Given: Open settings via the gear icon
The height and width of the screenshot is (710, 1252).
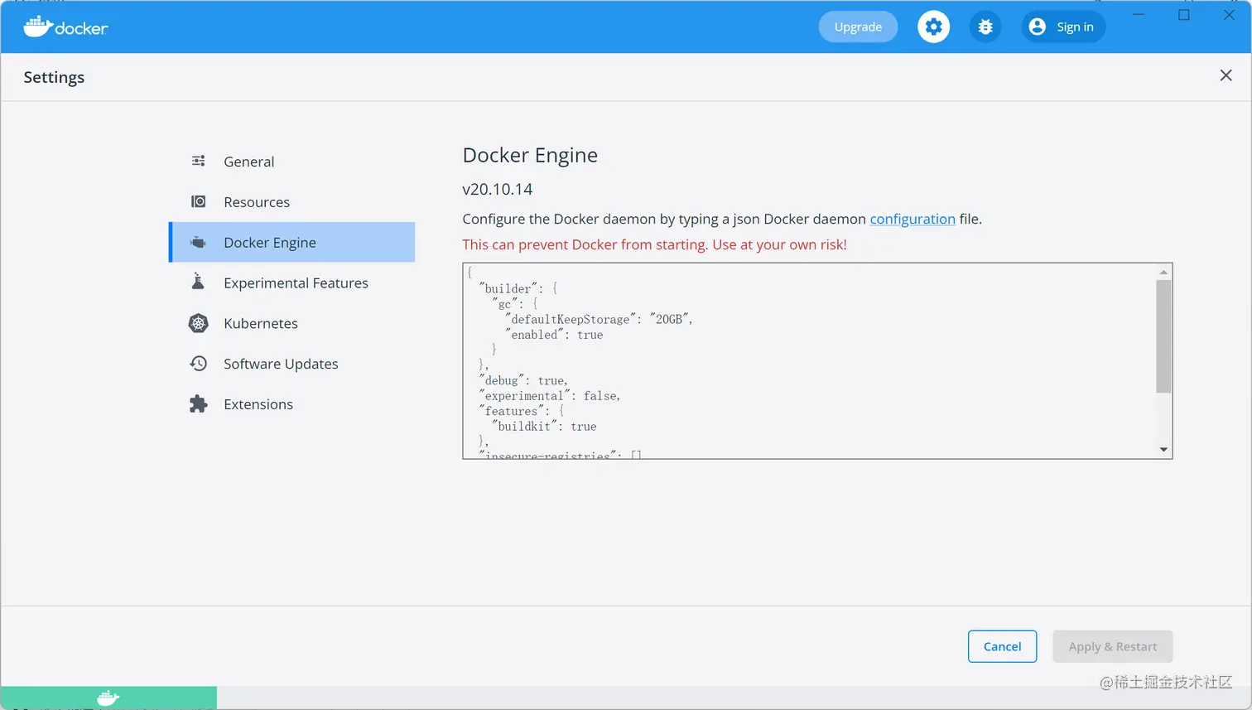Looking at the screenshot, I should click(x=933, y=27).
